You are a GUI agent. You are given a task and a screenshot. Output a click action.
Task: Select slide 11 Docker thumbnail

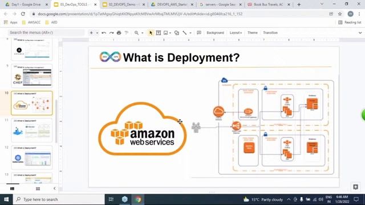click(32, 130)
